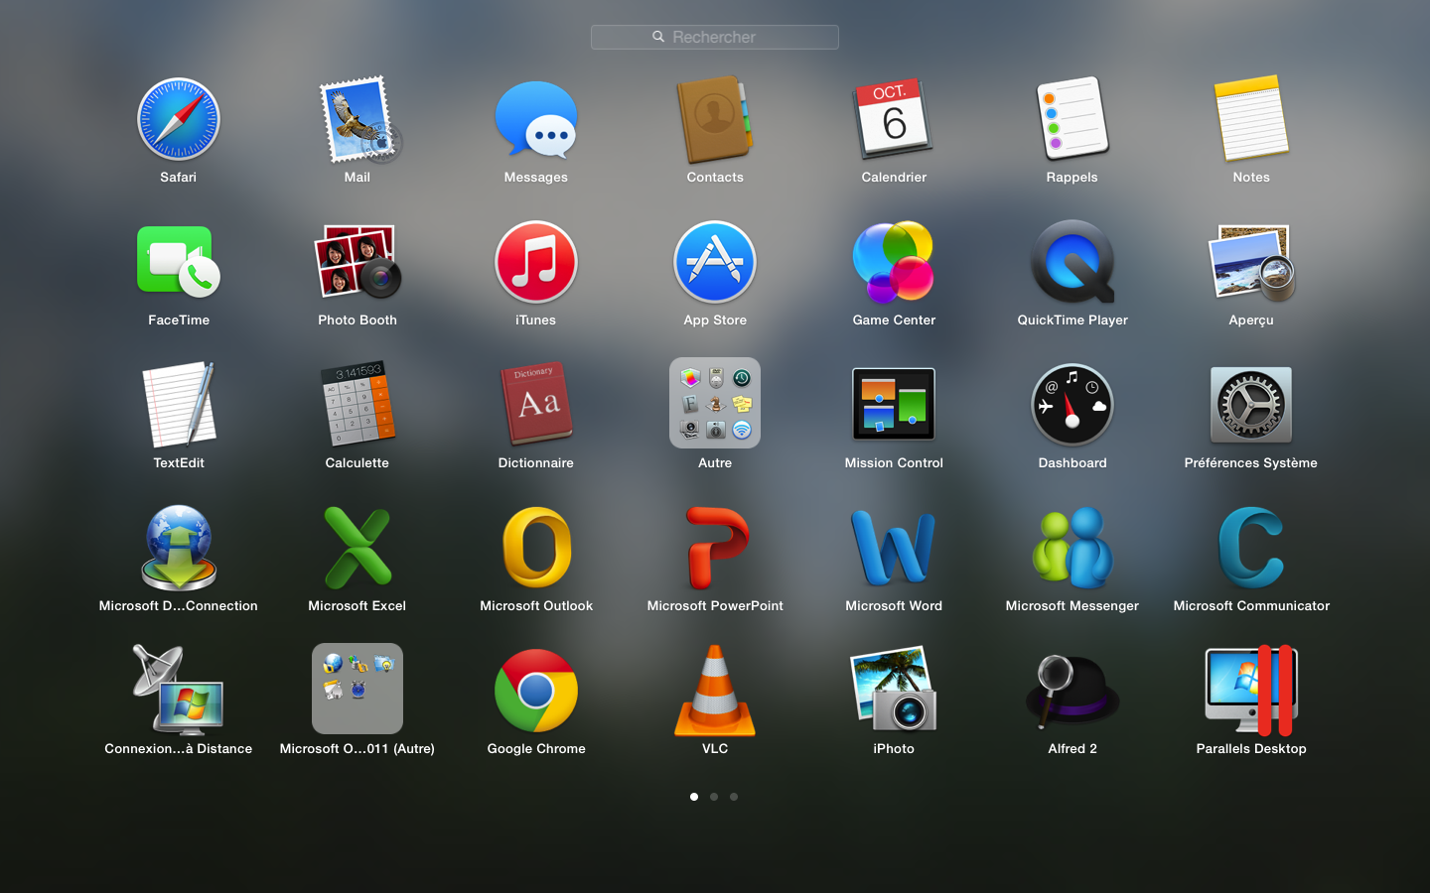
Task: Open the Dashboard
Action: click(1072, 406)
